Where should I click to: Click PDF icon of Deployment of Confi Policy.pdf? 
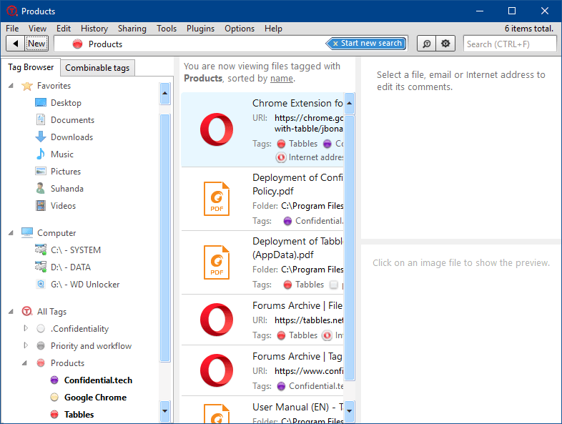[217, 199]
